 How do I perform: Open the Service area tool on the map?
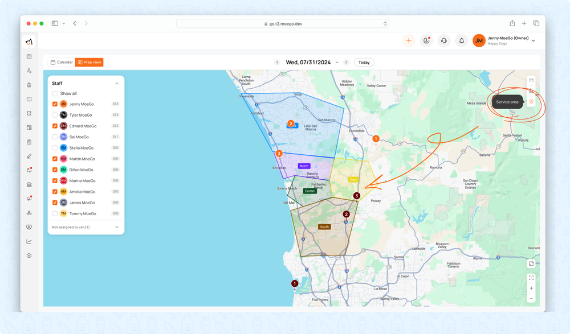click(531, 101)
